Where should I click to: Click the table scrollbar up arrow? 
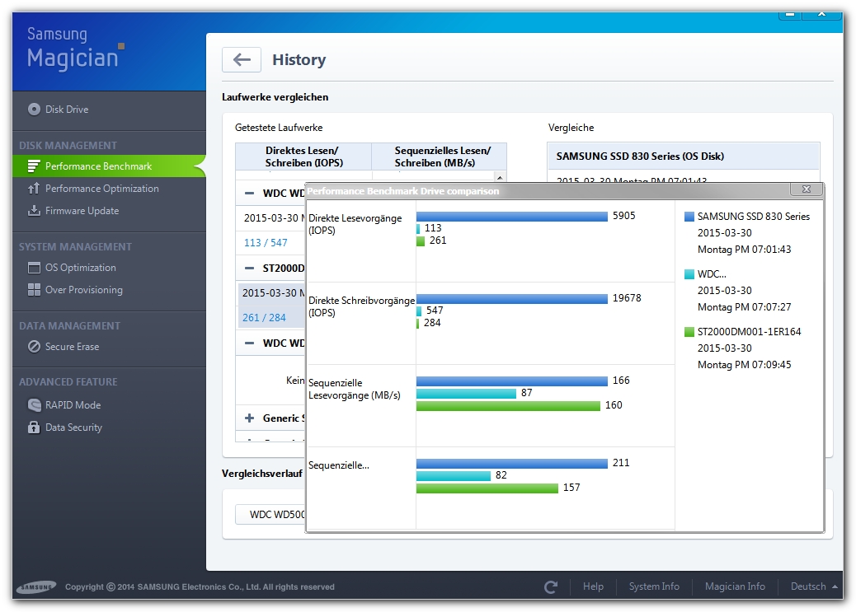(500, 177)
